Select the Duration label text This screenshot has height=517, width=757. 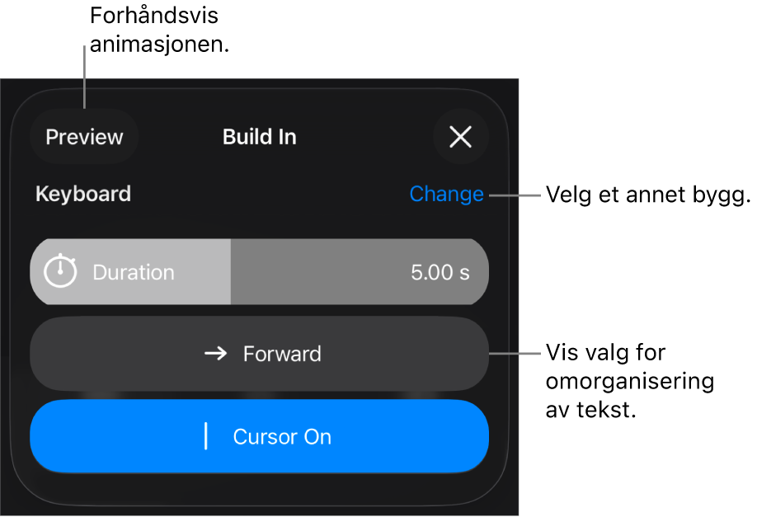pos(134,272)
